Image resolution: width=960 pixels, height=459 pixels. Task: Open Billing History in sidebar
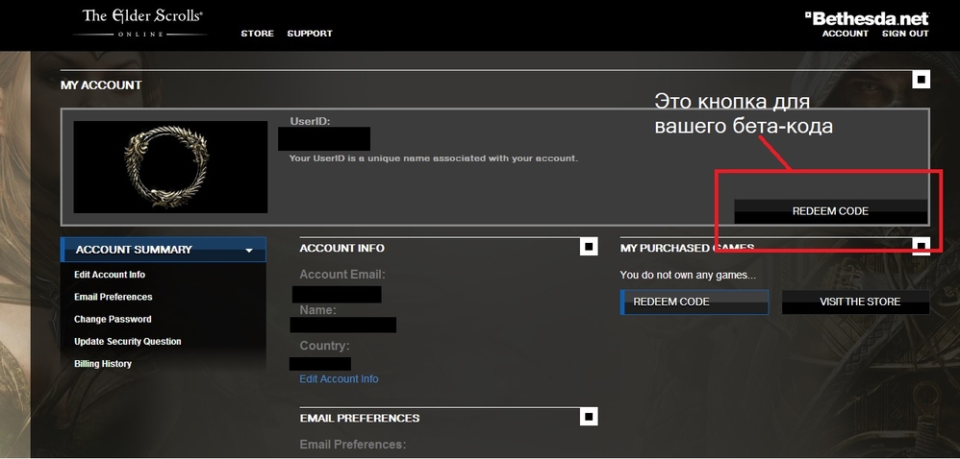[103, 364]
